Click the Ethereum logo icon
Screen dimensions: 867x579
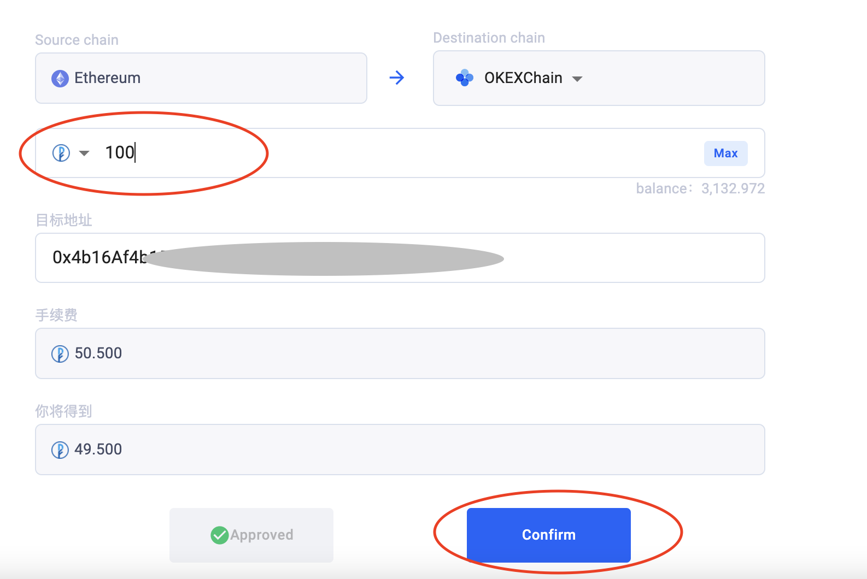(60, 79)
